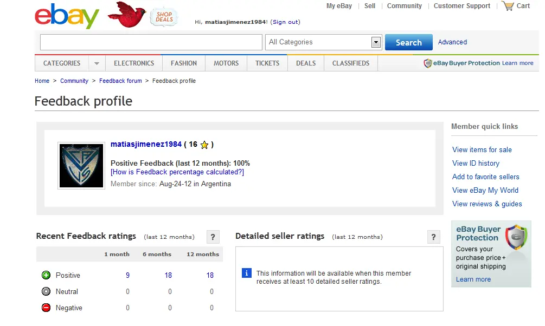Go to Community breadcrumb
This screenshot has height=326, width=545.
74,81
